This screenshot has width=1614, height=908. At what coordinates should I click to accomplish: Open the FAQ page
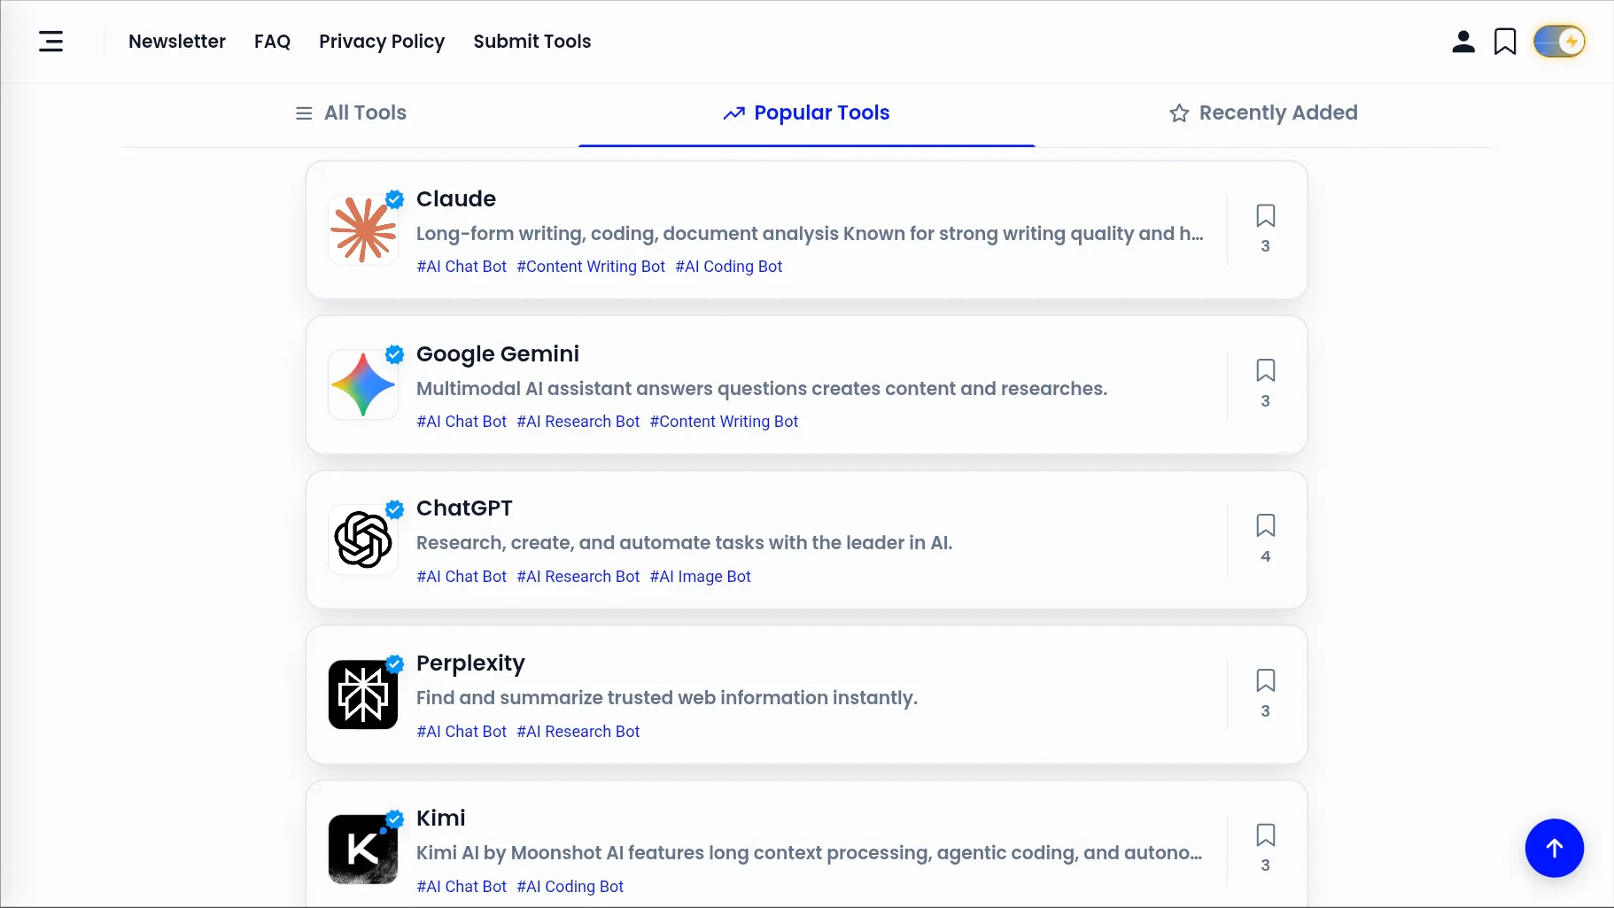coord(272,42)
